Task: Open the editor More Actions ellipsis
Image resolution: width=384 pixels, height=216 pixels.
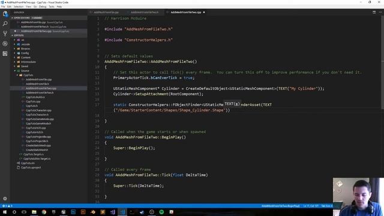Action: pos(380,12)
